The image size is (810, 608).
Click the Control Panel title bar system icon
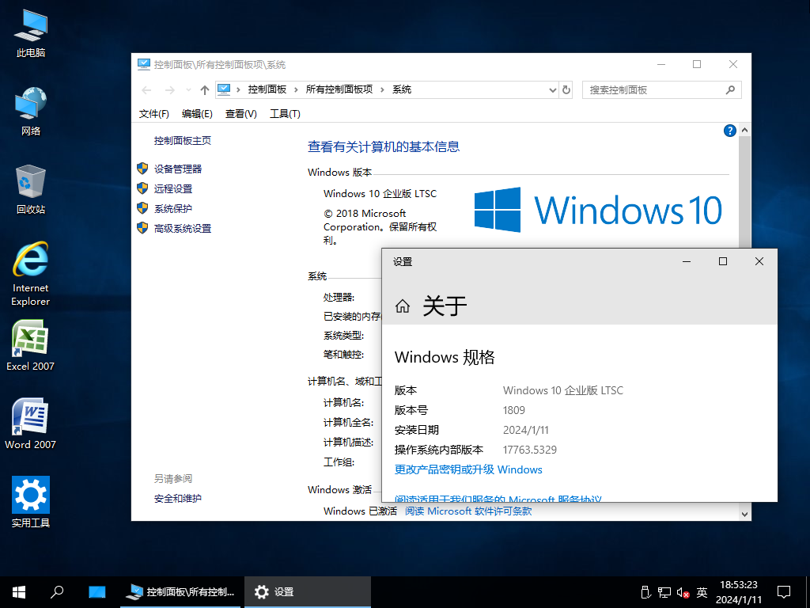coord(144,64)
